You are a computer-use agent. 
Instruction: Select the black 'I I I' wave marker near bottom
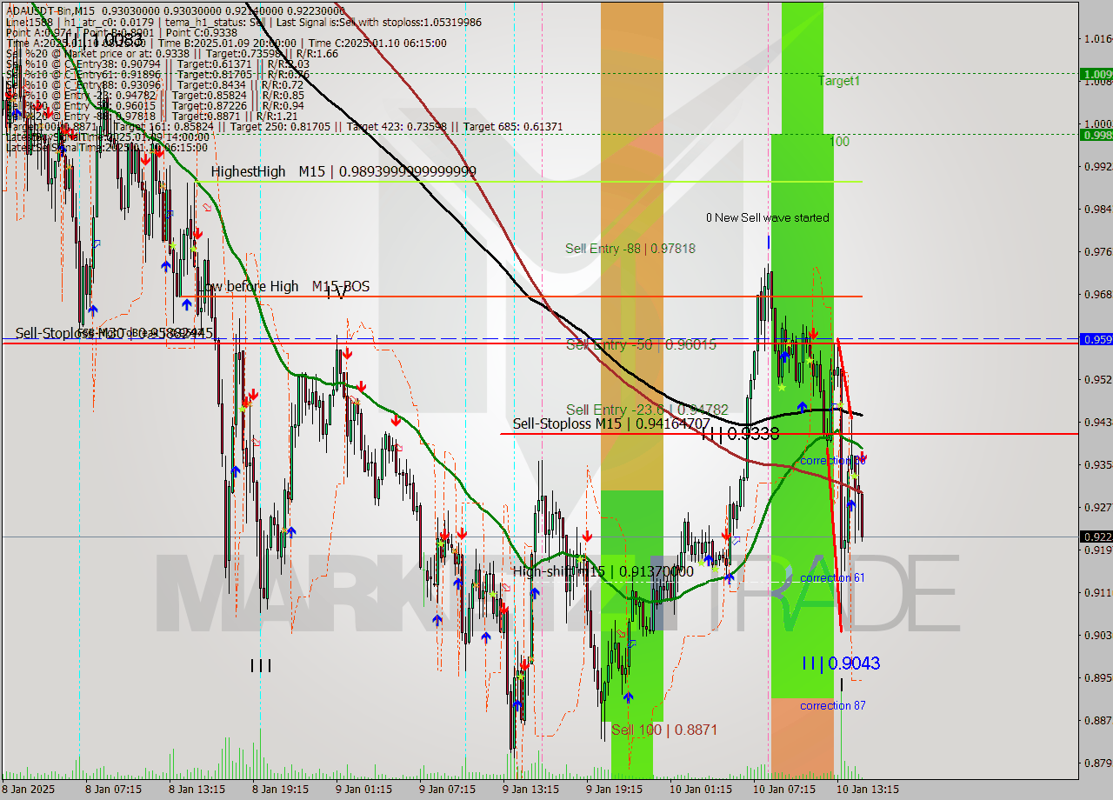click(261, 666)
